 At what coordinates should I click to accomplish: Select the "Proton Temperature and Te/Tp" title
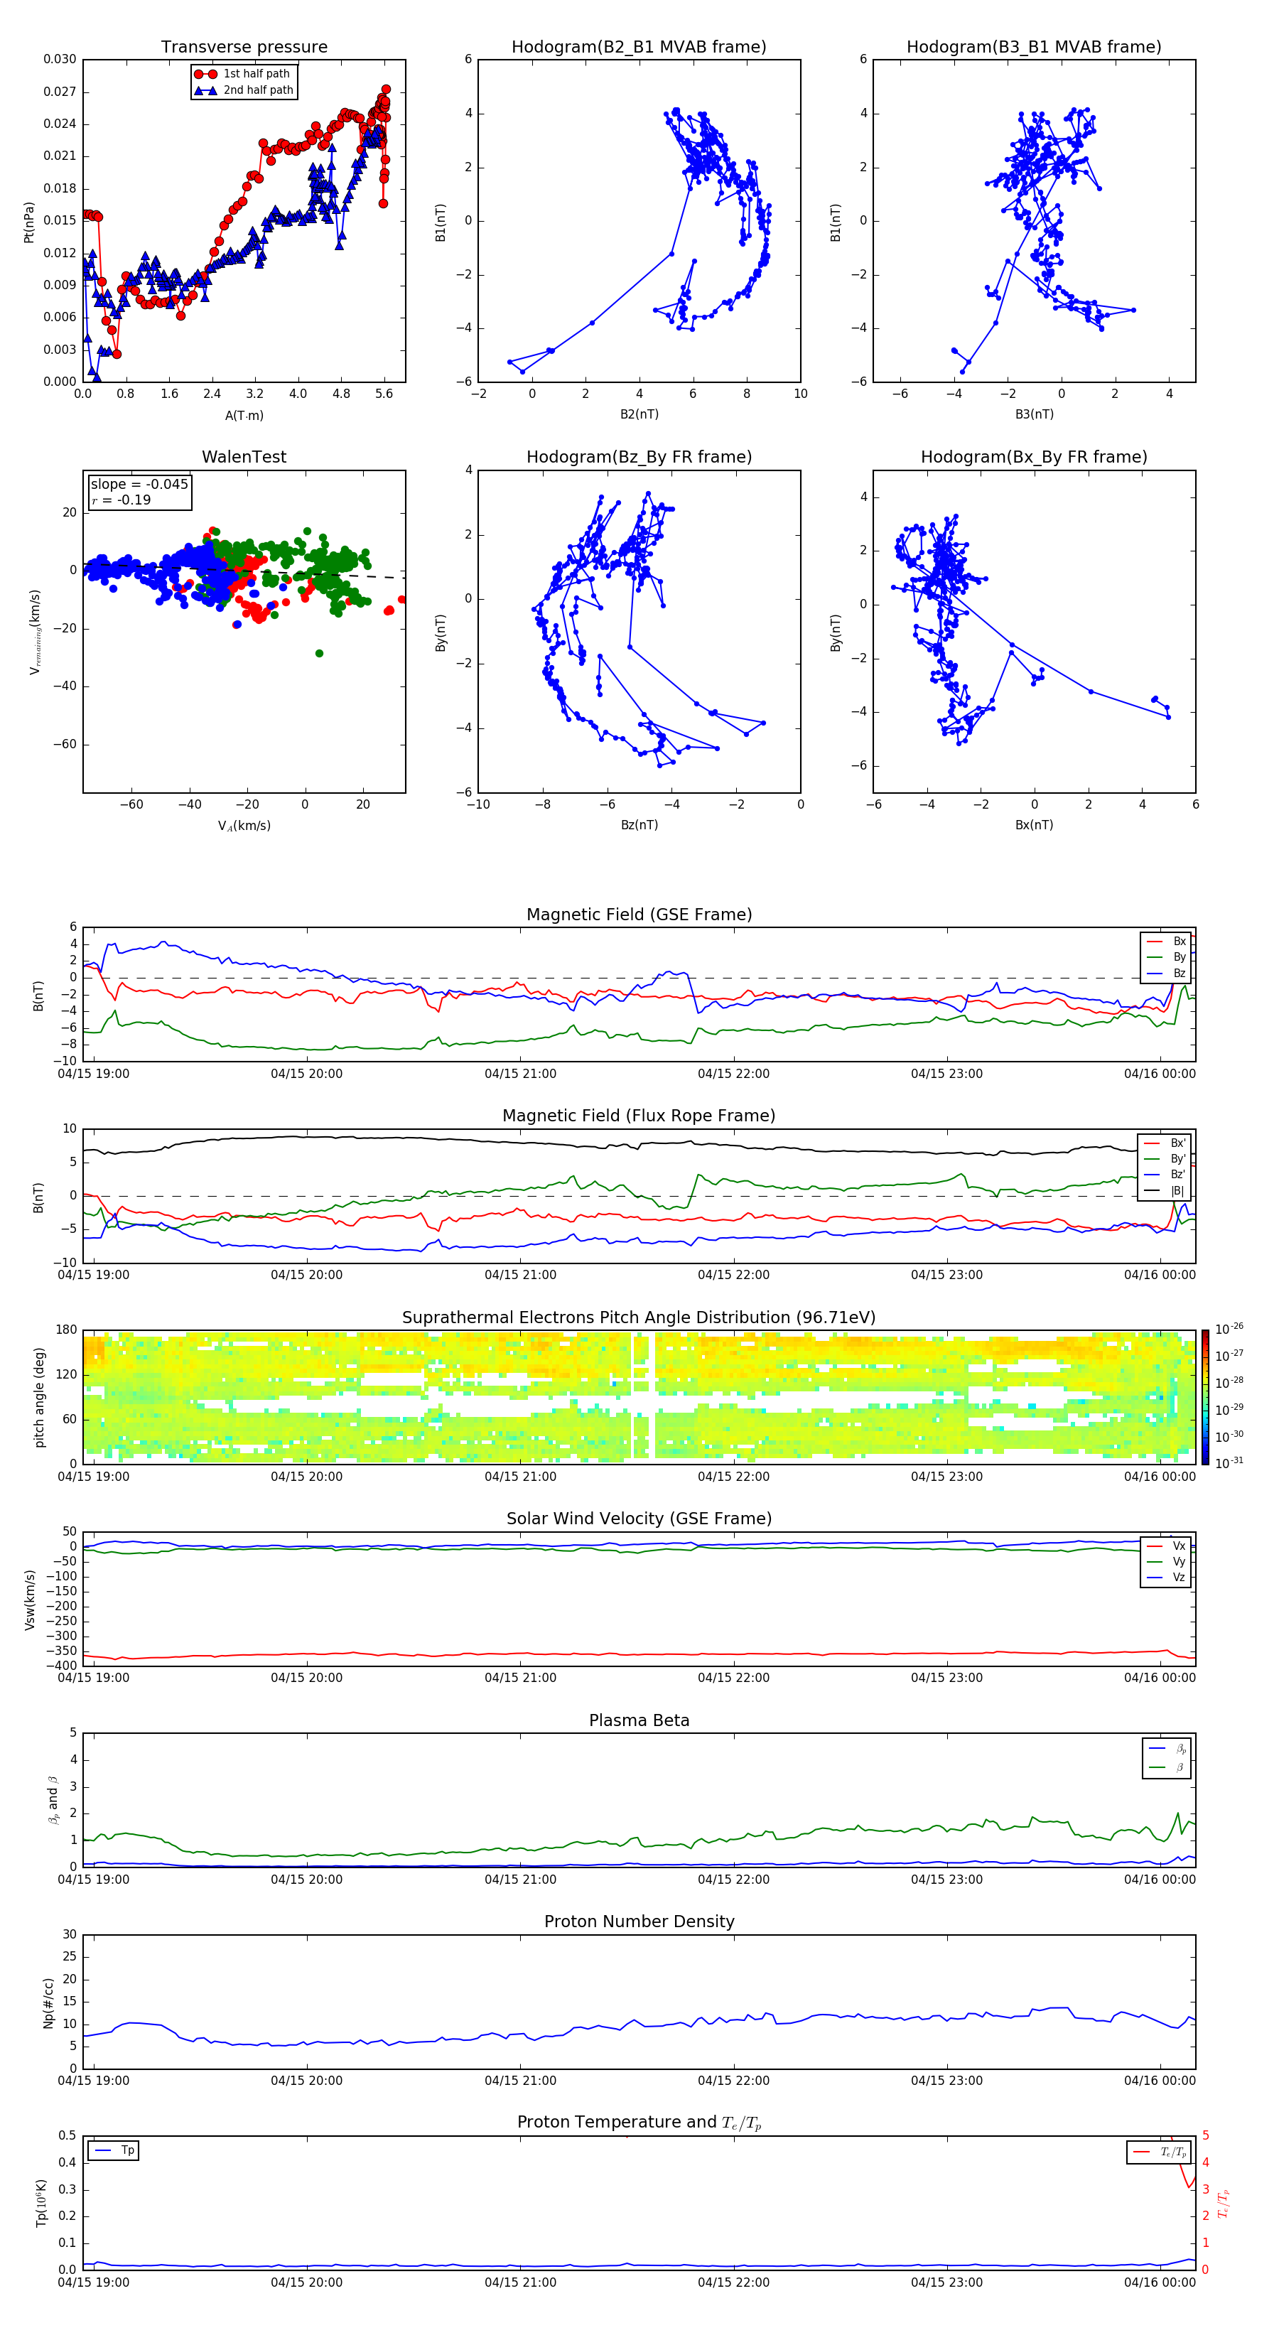click(639, 2123)
